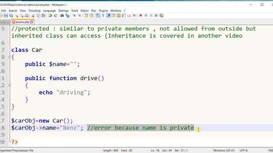Image resolution: width=273 pixels, height=153 pixels.
Task: Toggle synchronized vertical scrolling
Action: [86, 16]
